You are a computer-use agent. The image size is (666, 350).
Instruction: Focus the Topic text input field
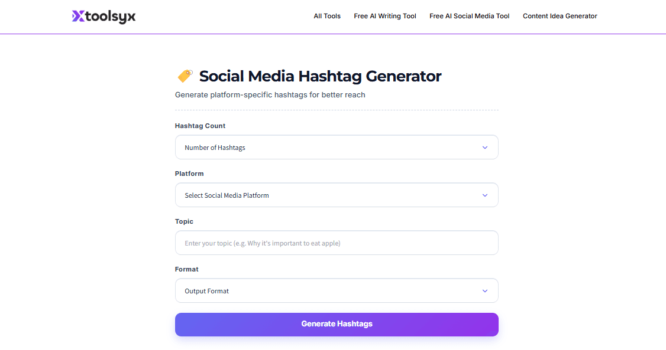point(336,243)
